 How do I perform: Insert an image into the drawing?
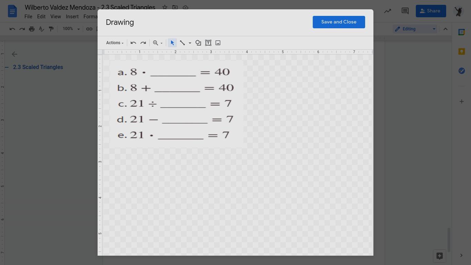click(218, 43)
